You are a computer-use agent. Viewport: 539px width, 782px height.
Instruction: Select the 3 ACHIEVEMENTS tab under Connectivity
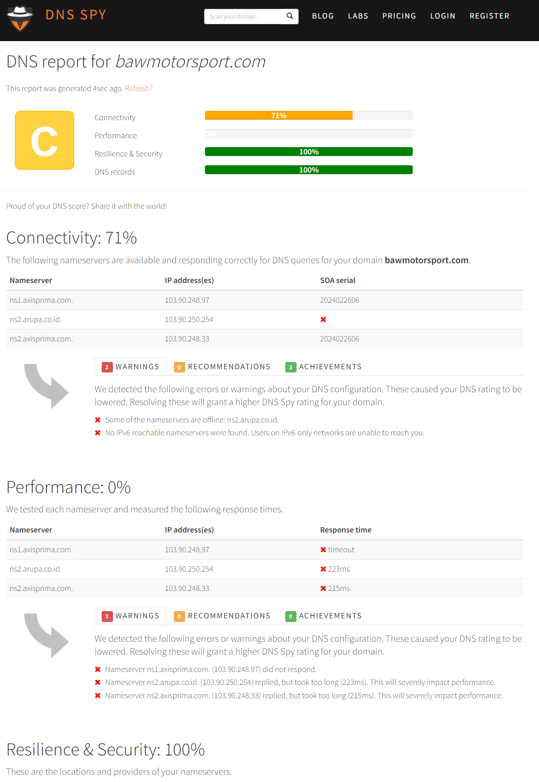pos(323,366)
